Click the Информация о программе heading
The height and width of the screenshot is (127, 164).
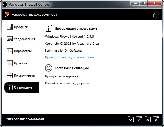point(76,28)
